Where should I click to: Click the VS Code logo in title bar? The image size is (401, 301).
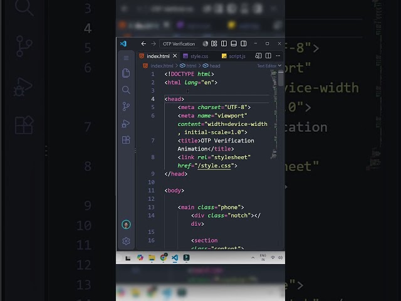click(x=123, y=44)
